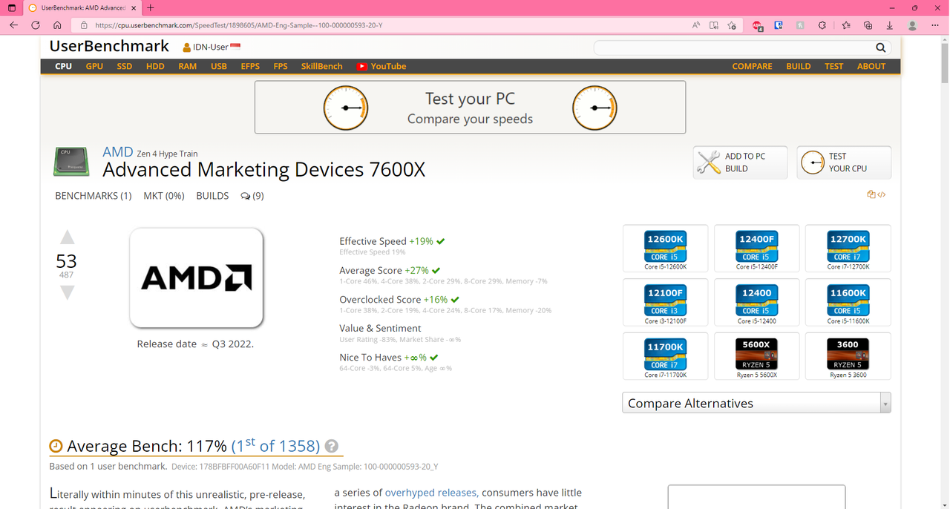This screenshot has height=509, width=950.
Task: Open TEST in the navigation bar
Action: (x=833, y=66)
